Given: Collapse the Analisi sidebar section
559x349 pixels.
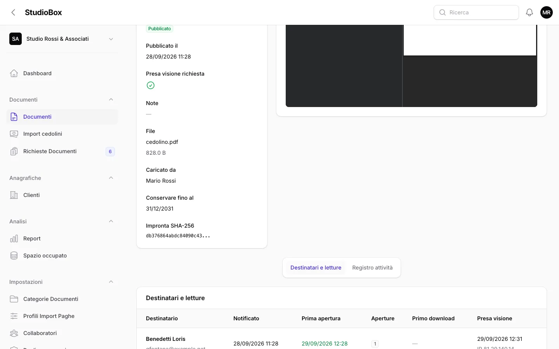Looking at the screenshot, I should pos(111,221).
